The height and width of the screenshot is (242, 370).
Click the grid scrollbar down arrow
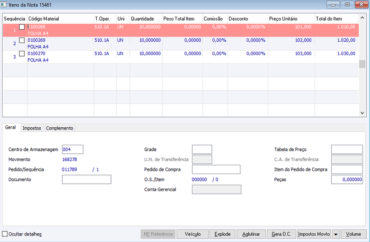pyautogui.click(x=362, y=113)
